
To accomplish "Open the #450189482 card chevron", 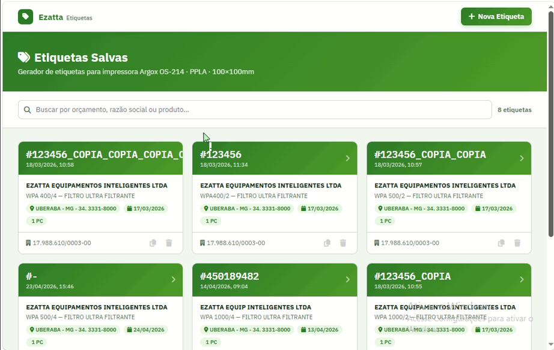I will [348, 279].
